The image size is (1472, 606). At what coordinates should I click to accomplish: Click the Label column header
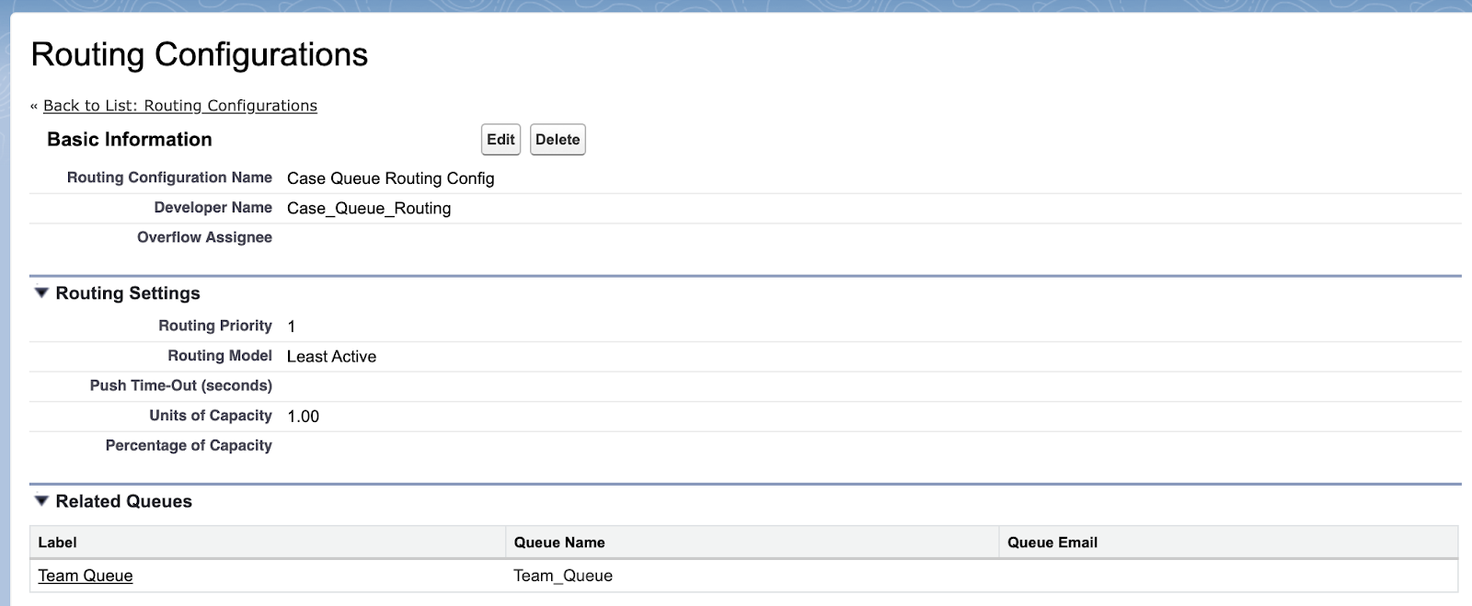(57, 543)
